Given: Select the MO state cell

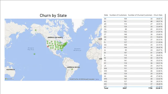Looking at the screenshot, I should (106, 81).
